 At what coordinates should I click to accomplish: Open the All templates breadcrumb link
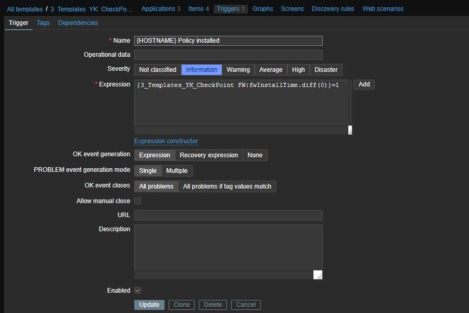click(x=24, y=9)
